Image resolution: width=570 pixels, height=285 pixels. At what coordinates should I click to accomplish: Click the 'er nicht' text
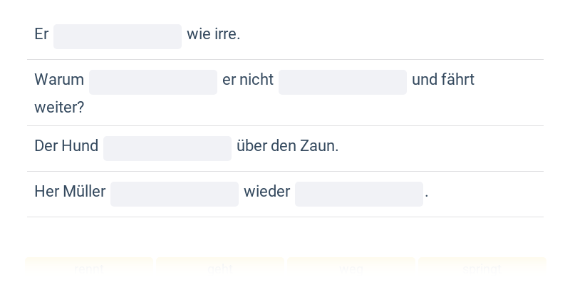click(x=248, y=80)
